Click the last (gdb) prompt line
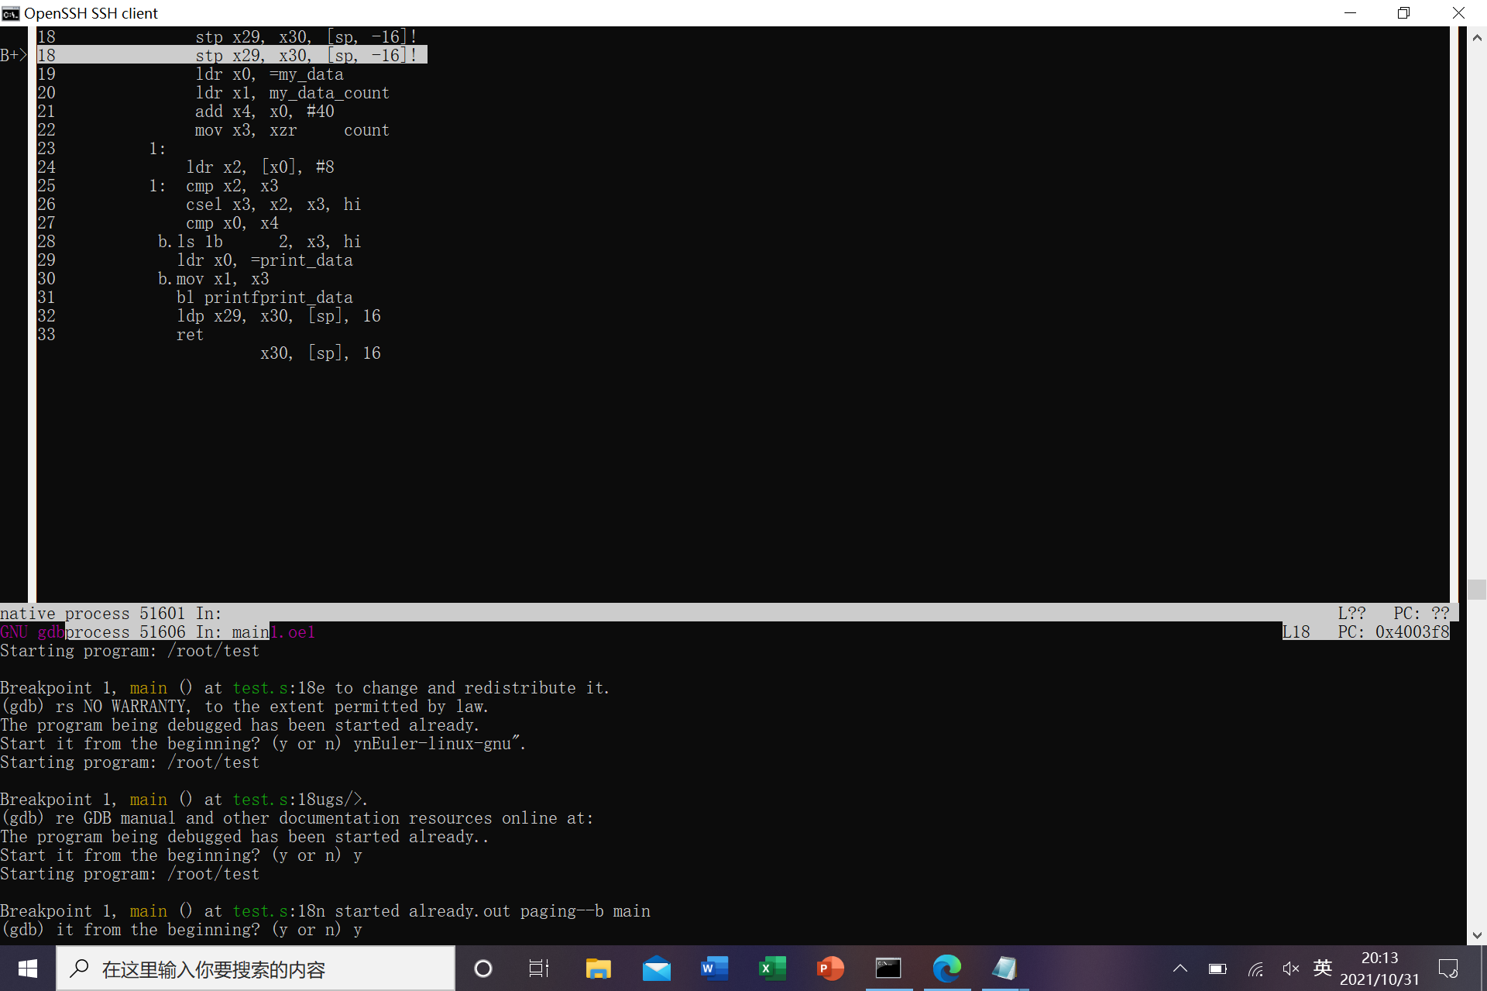1487x991 pixels. point(181,930)
